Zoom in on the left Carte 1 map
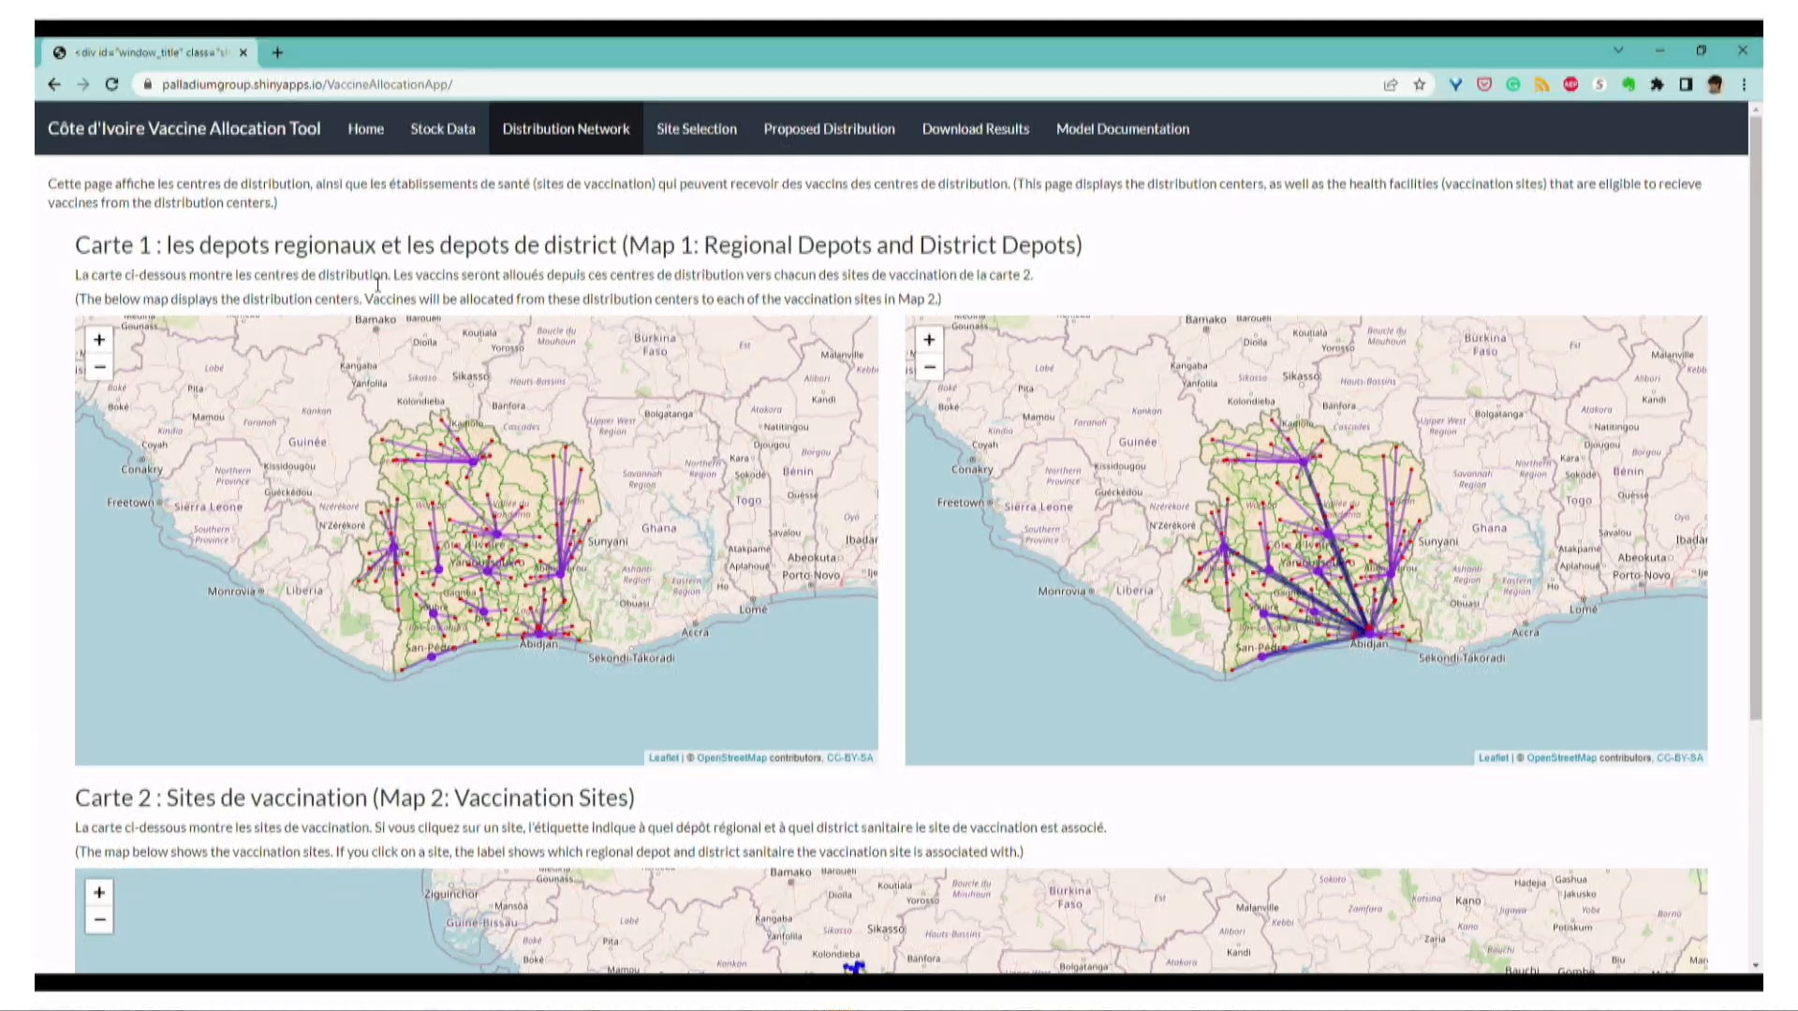Viewport: 1798px width, 1011px height. 99,339
